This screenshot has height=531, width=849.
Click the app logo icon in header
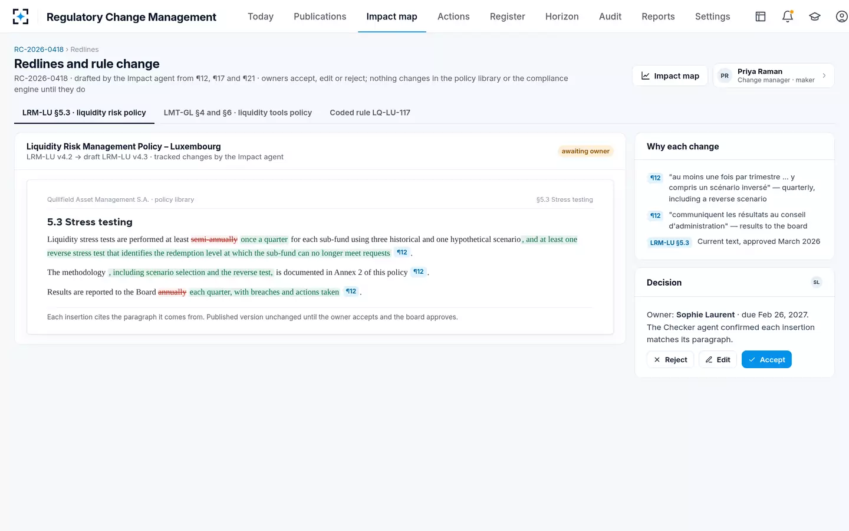click(21, 17)
